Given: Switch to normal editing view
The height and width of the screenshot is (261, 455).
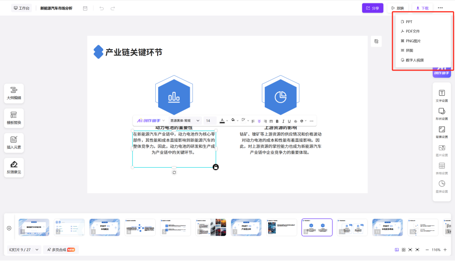Looking at the screenshot, I should 397,250.
